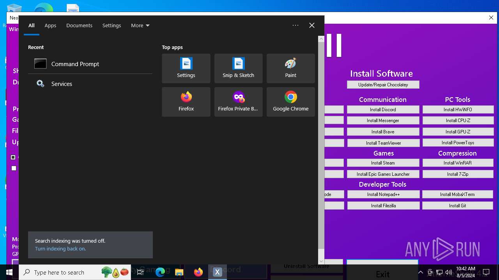Click Install Brave button
The height and width of the screenshot is (280, 499).
click(383, 132)
